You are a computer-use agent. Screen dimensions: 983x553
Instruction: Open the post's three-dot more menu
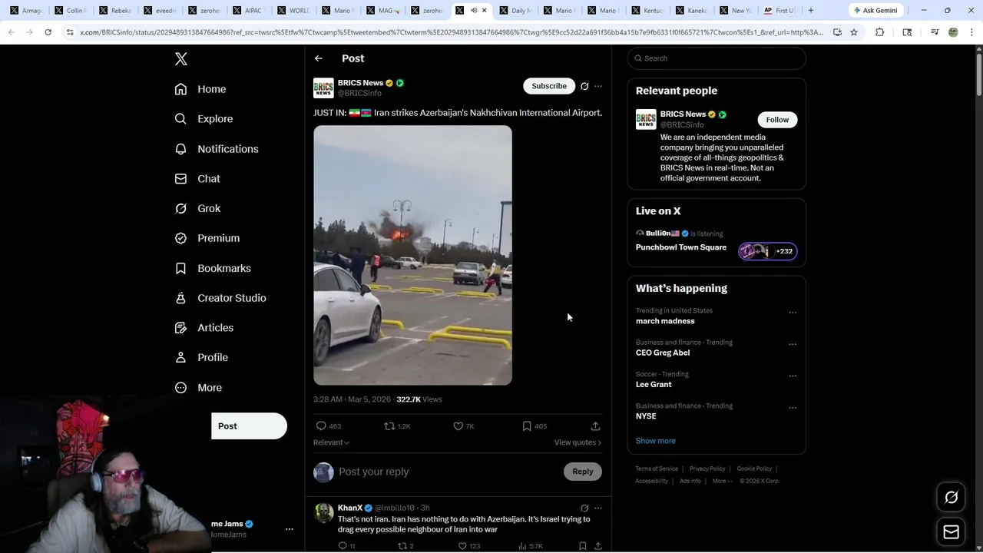pyautogui.click(x=598, y=86)
